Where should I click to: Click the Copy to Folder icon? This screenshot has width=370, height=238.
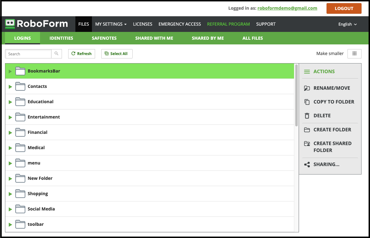(307, 102)
